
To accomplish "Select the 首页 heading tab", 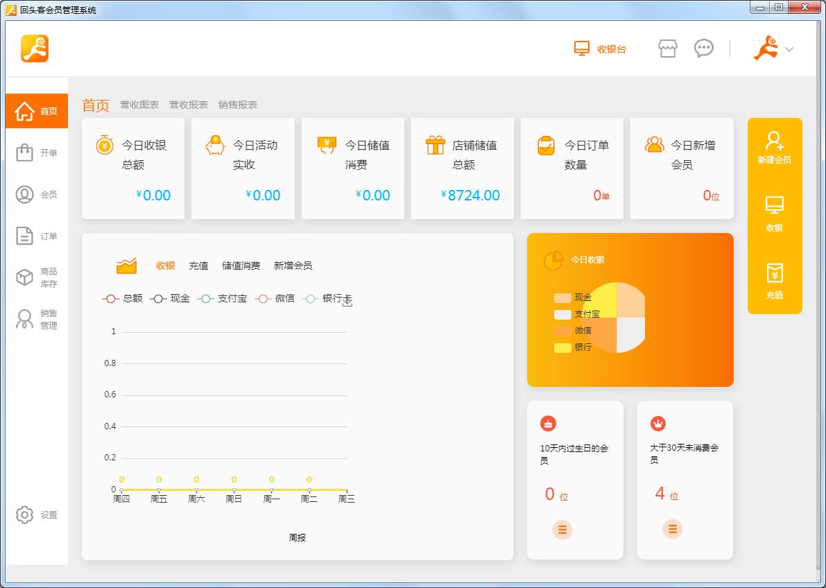I will coord(96,105).
